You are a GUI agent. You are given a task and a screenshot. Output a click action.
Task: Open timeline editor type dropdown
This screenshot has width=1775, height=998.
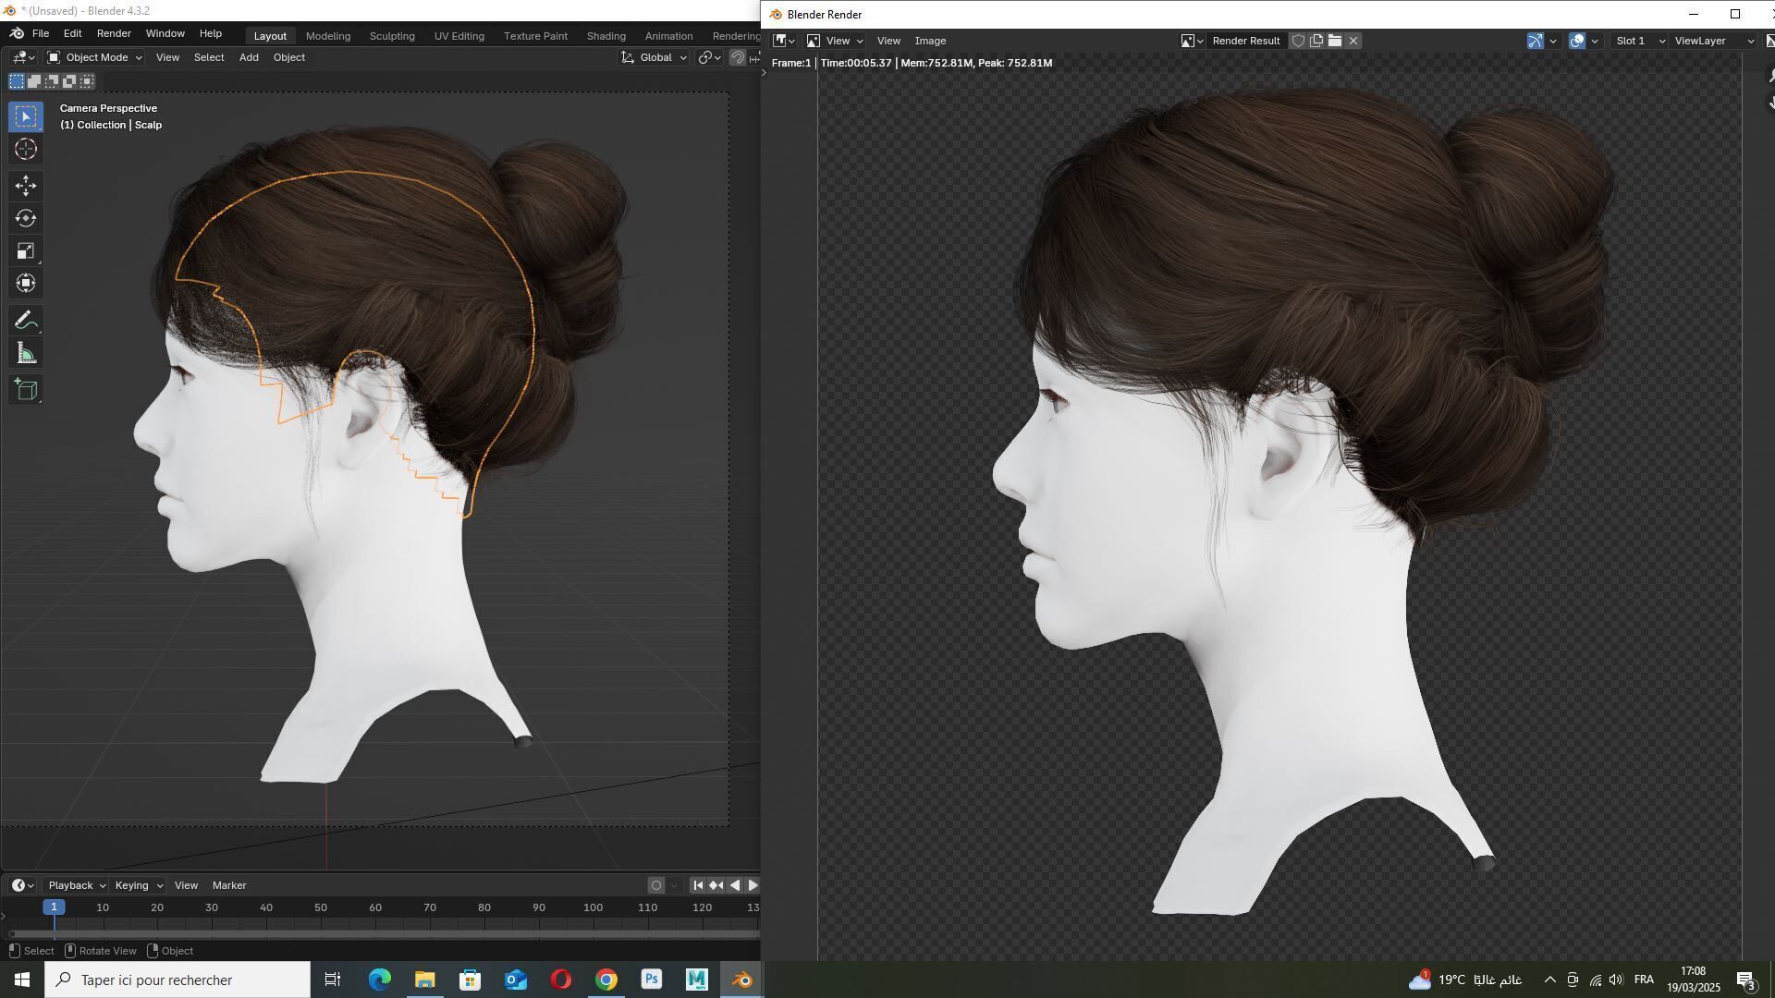point(22,885)
